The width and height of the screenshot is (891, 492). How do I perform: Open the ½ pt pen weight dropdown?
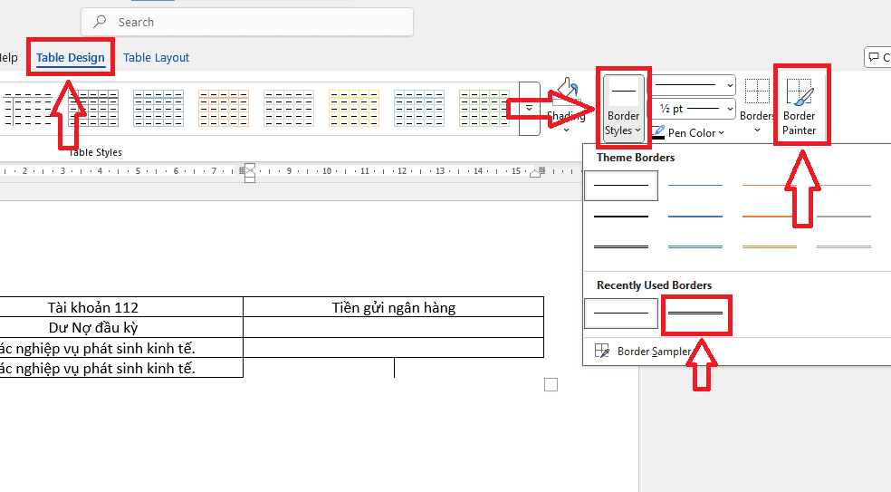click(695, 109)
